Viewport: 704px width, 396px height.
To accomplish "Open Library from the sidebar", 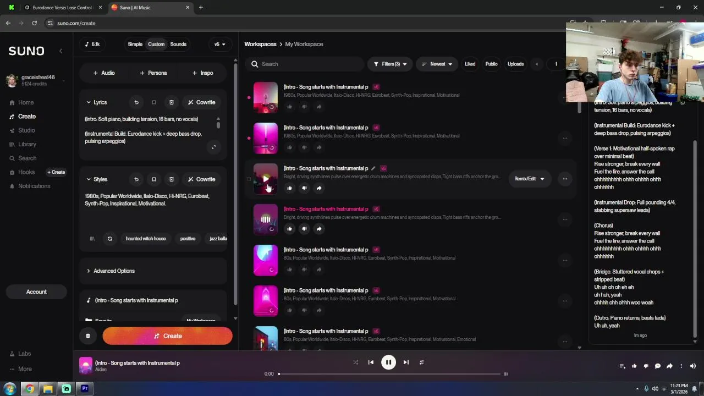I will (23, 144).
